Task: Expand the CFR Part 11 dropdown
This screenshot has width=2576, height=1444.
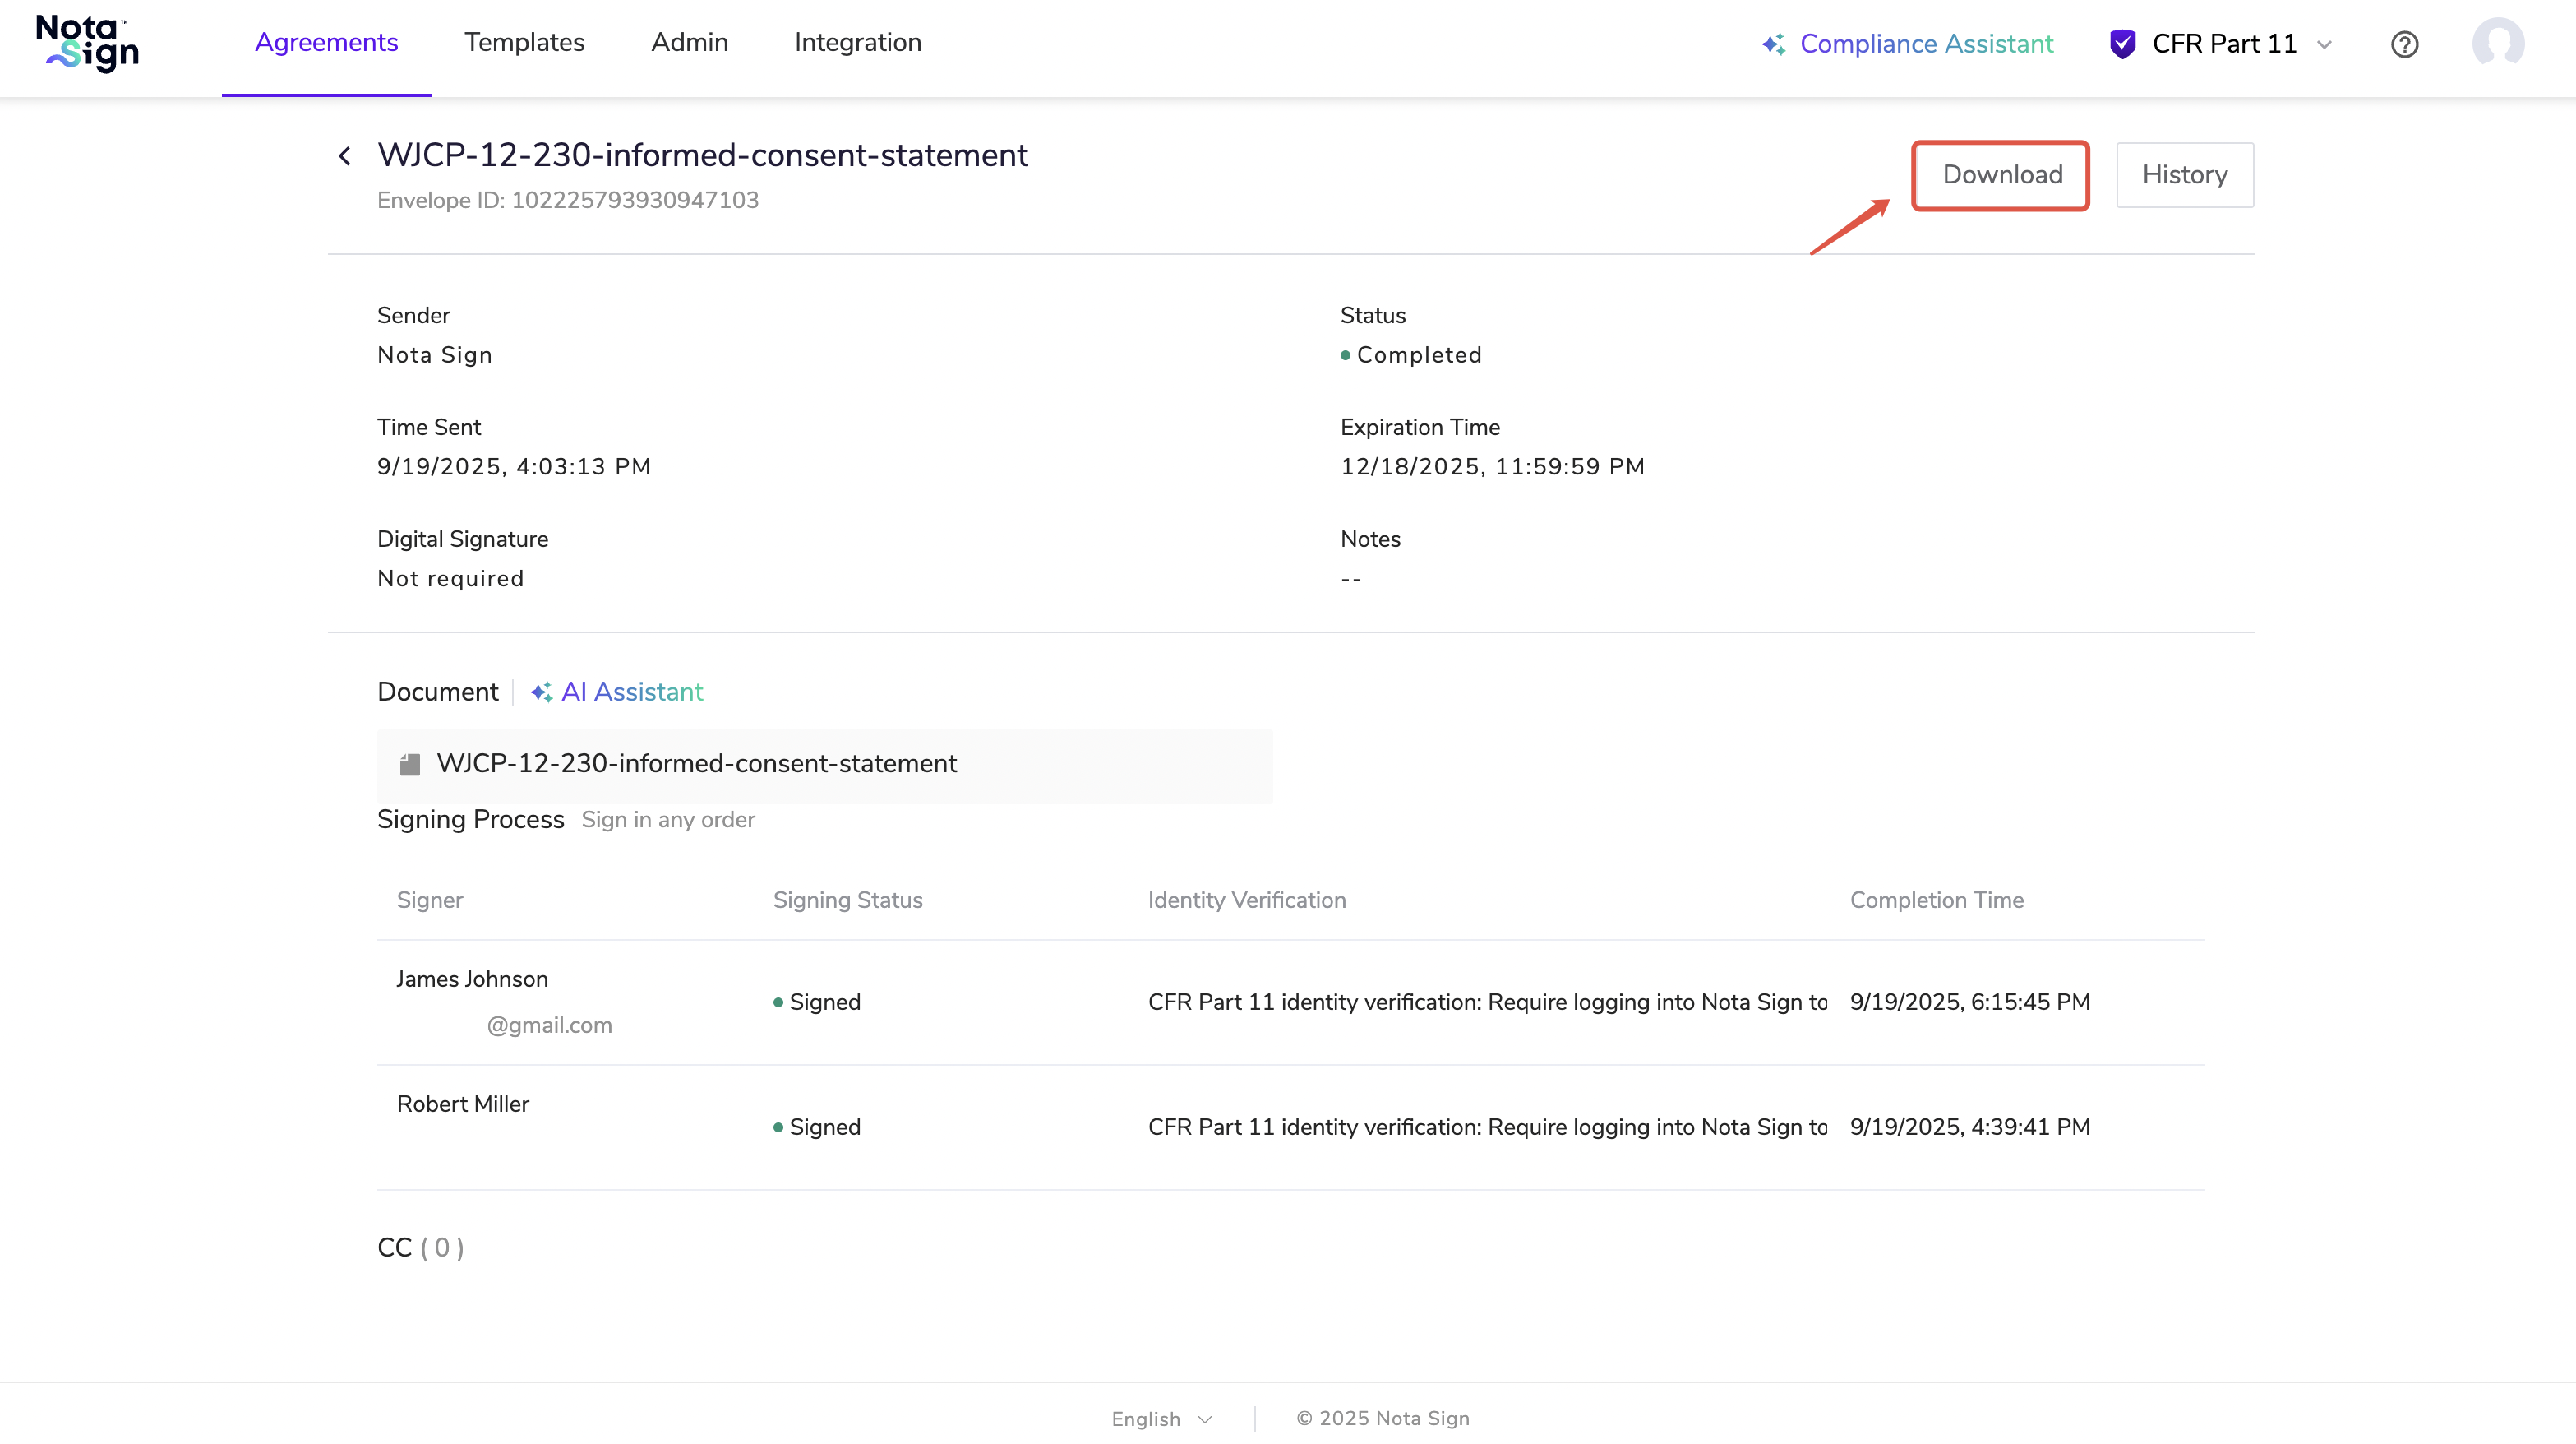Action: (2324, 44)
